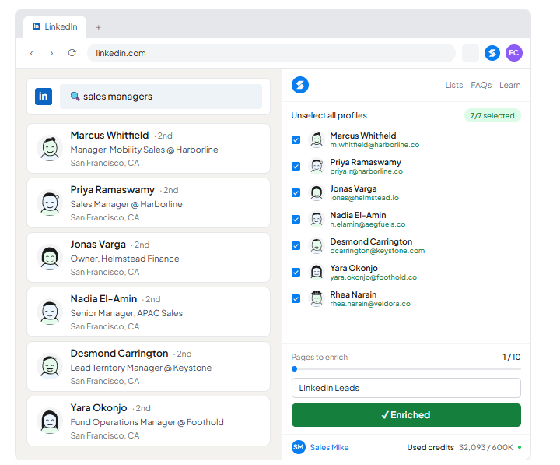This screenshot has width=560, height=465.
Task: Click the LinkedIn favicon on the tab
Action: click(37, 26)
